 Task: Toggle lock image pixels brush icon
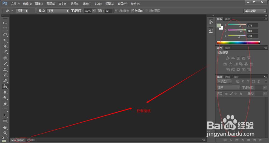click(231, 94)
